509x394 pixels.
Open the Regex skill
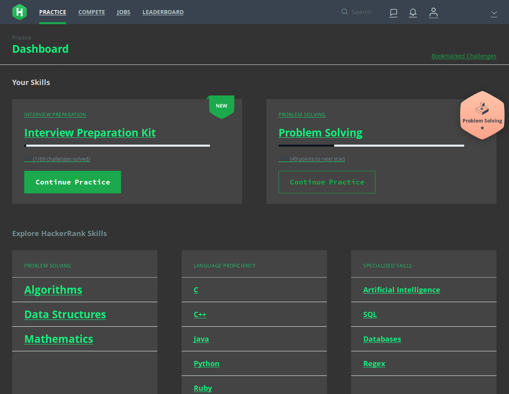tap(374, 363)
